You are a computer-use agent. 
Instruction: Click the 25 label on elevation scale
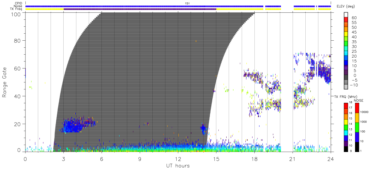tap(354, 51)
